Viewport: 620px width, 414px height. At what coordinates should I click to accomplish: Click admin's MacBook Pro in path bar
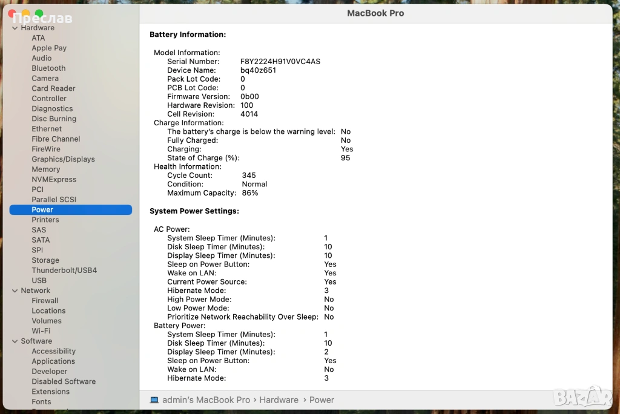[x=206, y=400]
